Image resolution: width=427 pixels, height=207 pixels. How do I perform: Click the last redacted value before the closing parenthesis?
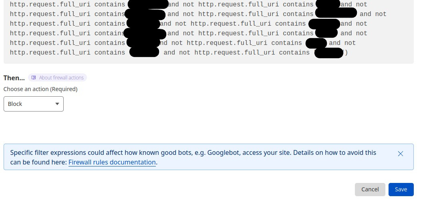[329, 53]
